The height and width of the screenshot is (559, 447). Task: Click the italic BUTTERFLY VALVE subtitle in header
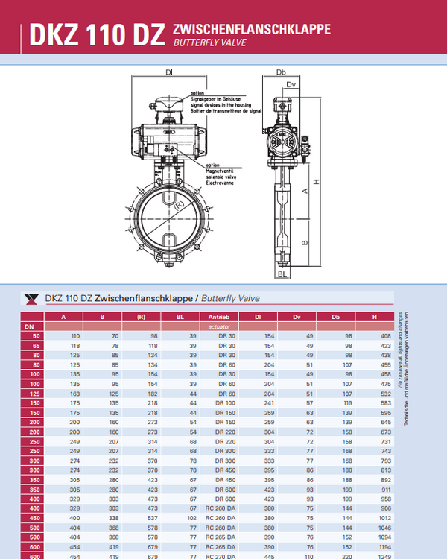click(x=209, y=43)
